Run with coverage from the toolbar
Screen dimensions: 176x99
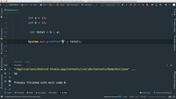tap(135, 5)
